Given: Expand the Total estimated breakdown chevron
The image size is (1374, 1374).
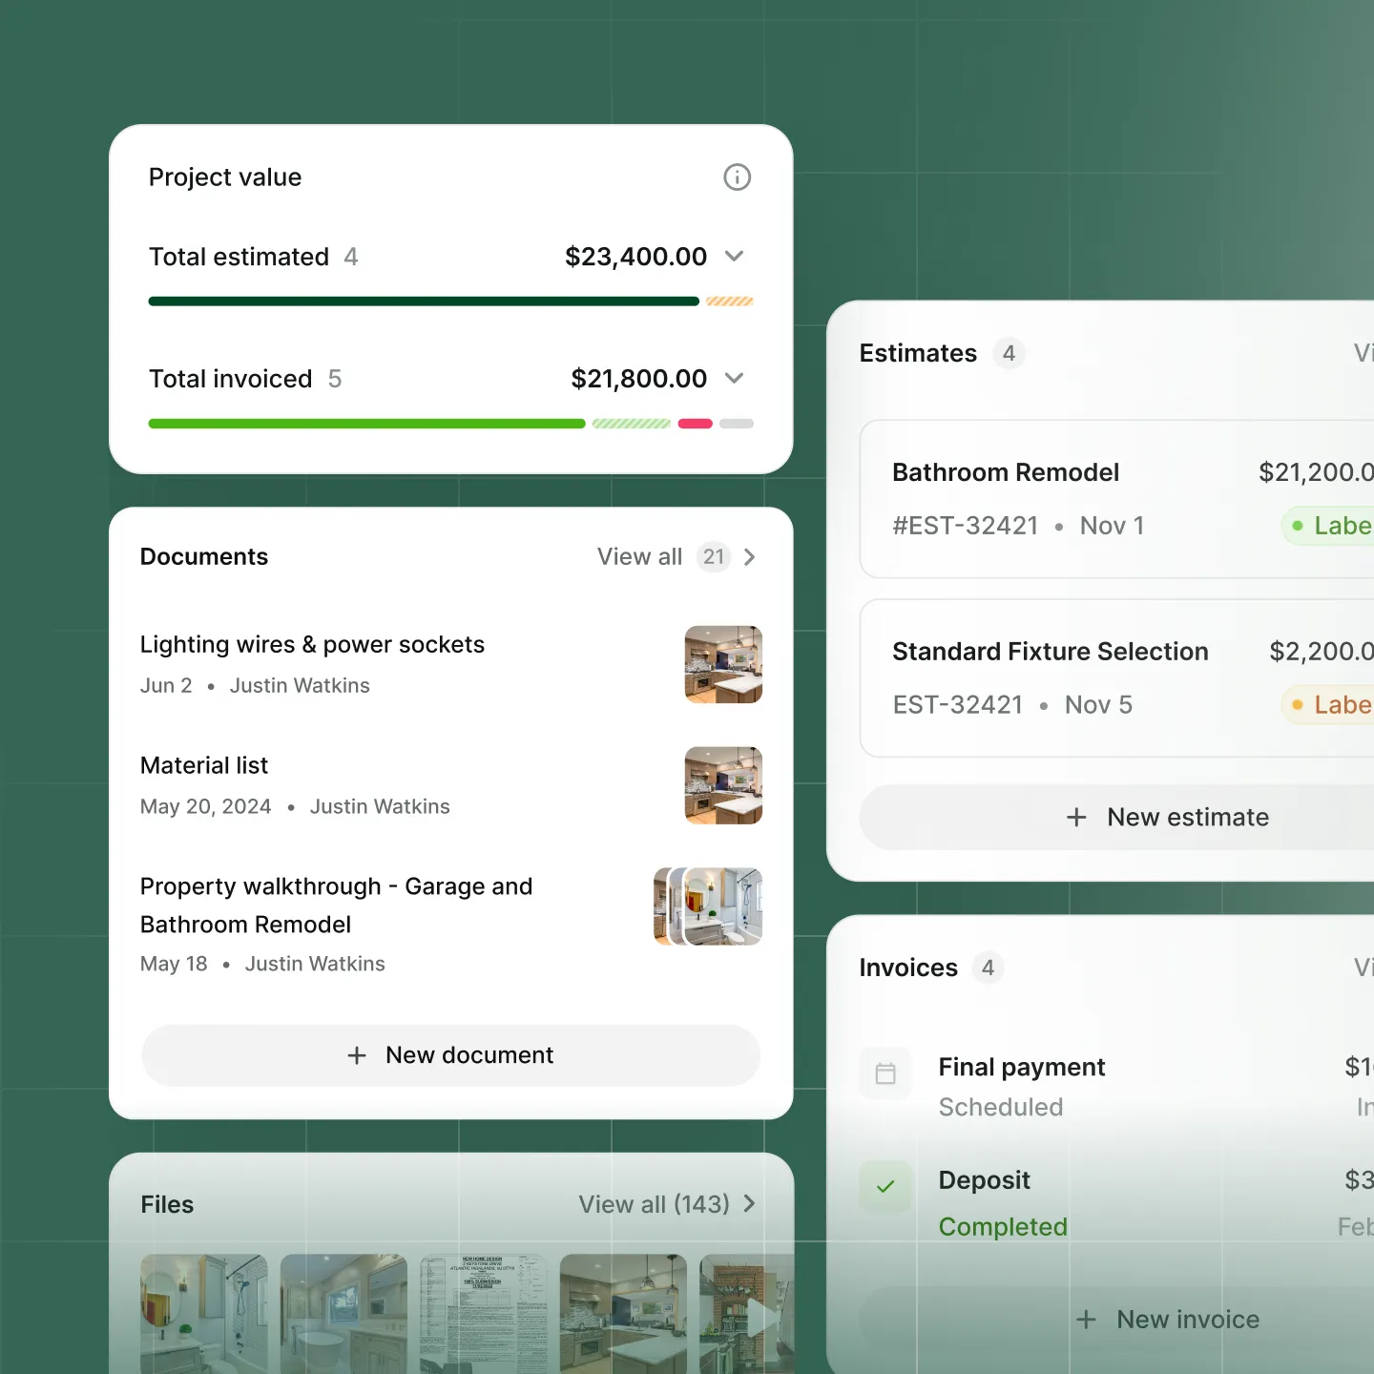Looking at the screenshot, I should click(x=734, y=257).
